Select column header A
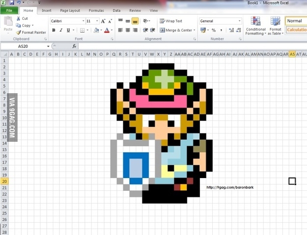This screenshot has height=235, width=307. [12, 54]
